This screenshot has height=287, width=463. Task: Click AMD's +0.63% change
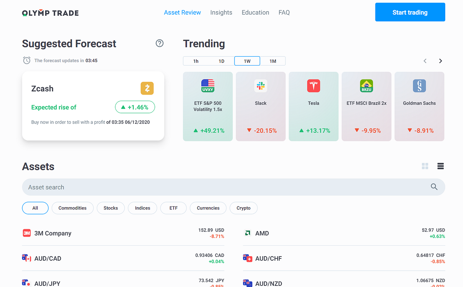point(437,236)
